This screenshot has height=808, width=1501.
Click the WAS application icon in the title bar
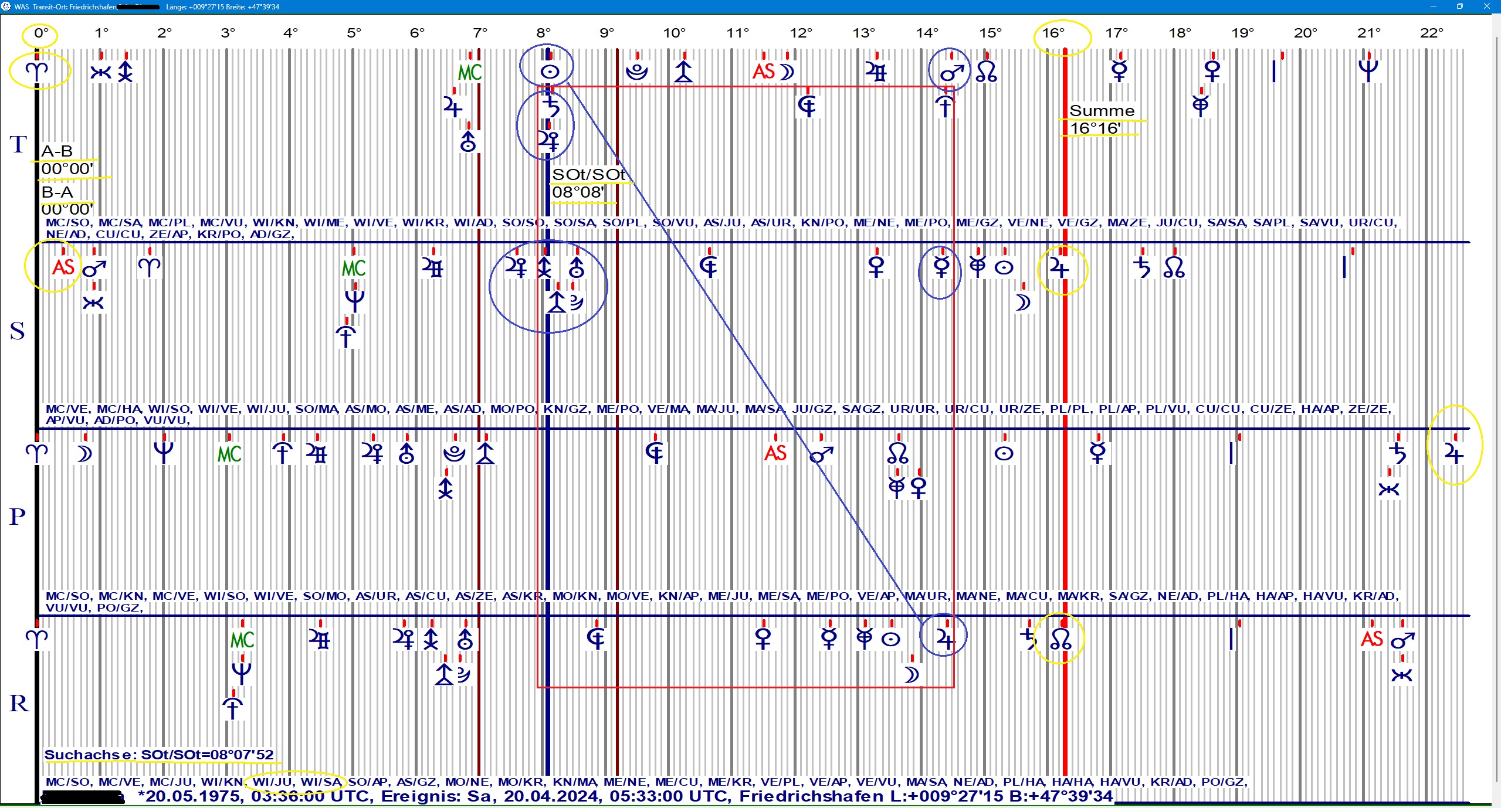click(x=6, y=6)
